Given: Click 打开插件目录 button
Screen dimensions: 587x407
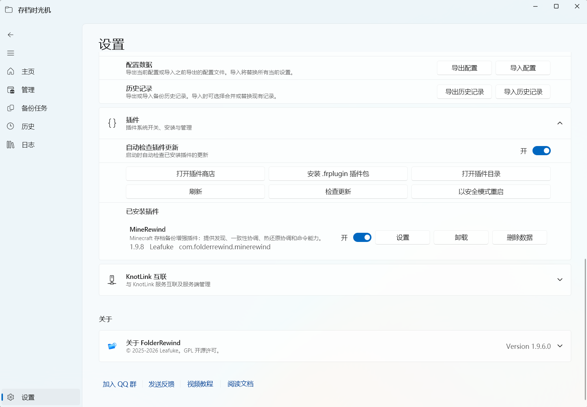Looking at the screenshot, I should point(481,174).
